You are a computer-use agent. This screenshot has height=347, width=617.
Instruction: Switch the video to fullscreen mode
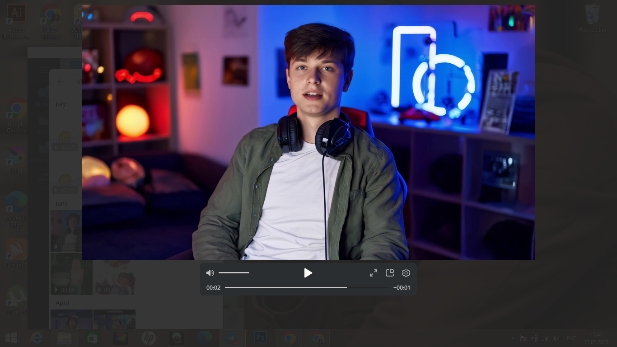[374, 273]
